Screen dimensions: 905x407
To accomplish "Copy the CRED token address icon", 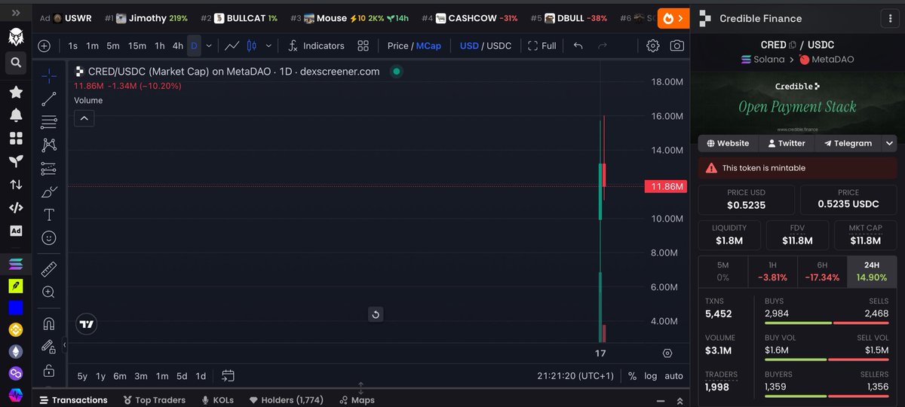I will [x=793, y=45].
